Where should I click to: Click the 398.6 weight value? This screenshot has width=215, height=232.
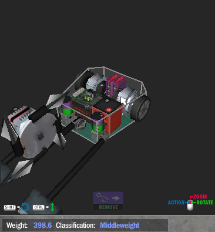click(42, 225)
